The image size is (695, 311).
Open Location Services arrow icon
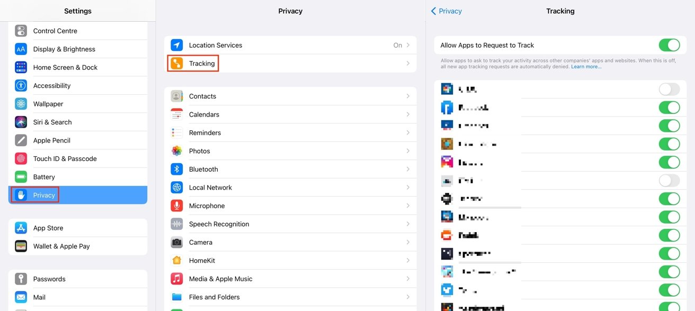[x=177, y=45]
